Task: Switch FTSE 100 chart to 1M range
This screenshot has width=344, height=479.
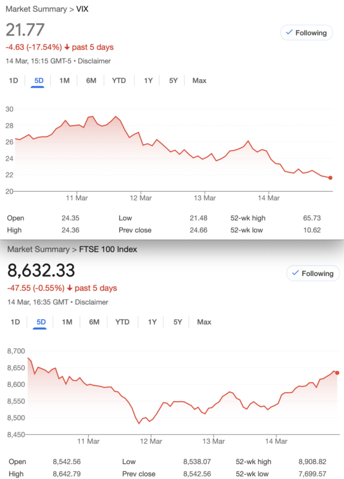Action: click(x=67, y=322)
